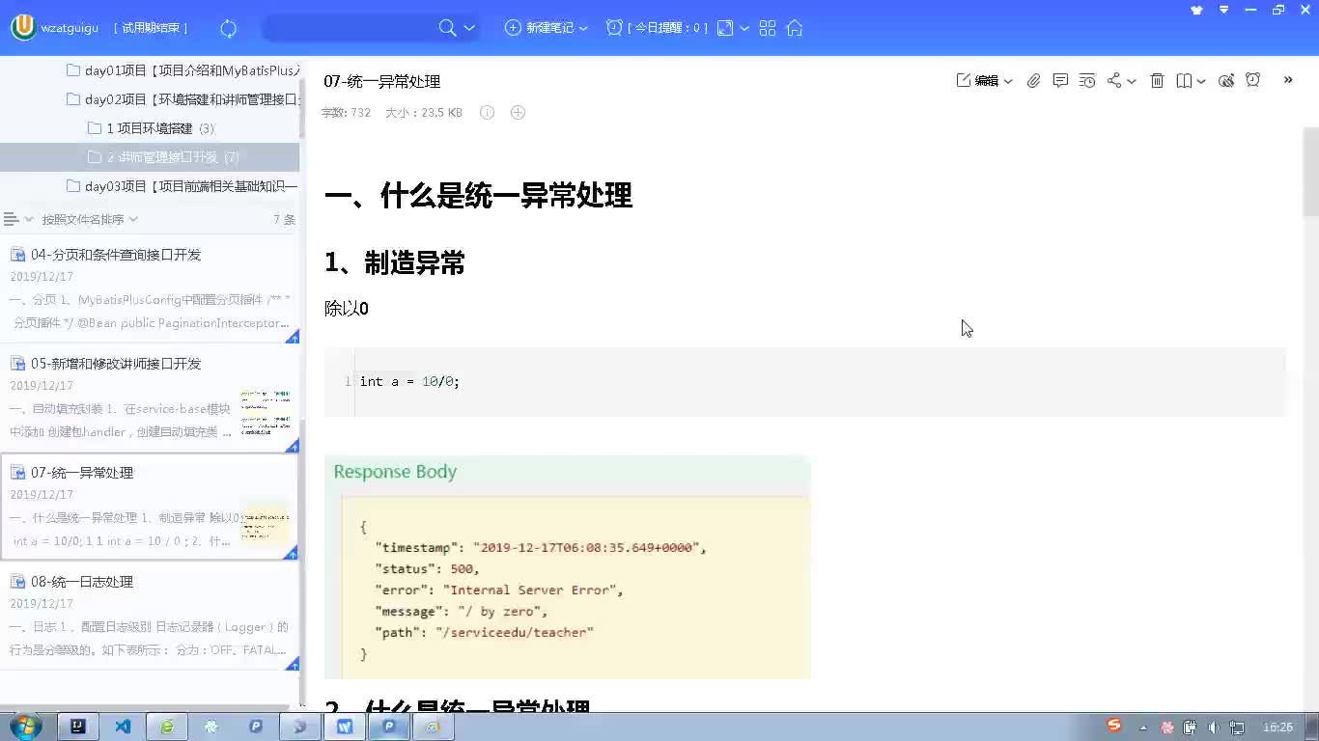Open the 按照文件名排序 sort dropdown

tap(90, 219)
